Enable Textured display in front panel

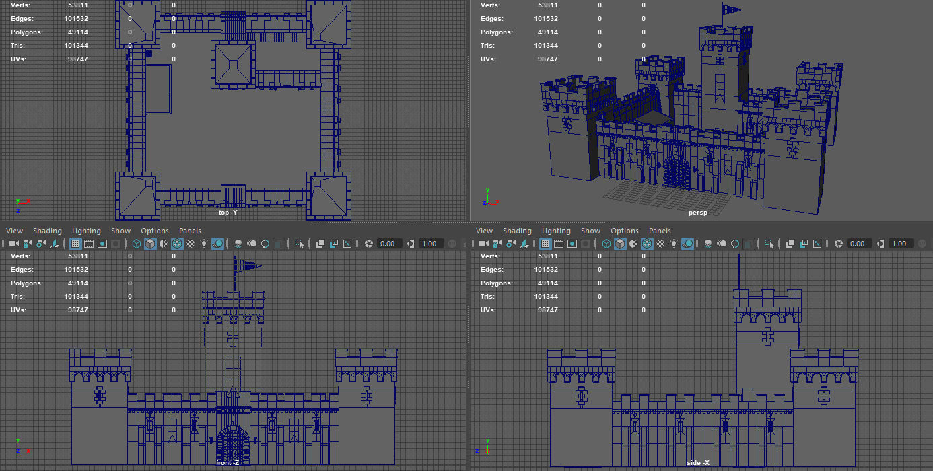tap(191, 244)
